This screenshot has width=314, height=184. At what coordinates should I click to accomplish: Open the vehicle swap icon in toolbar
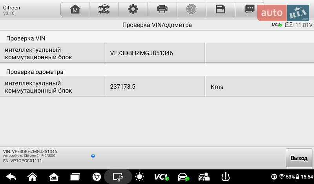[x=104, y=9]
